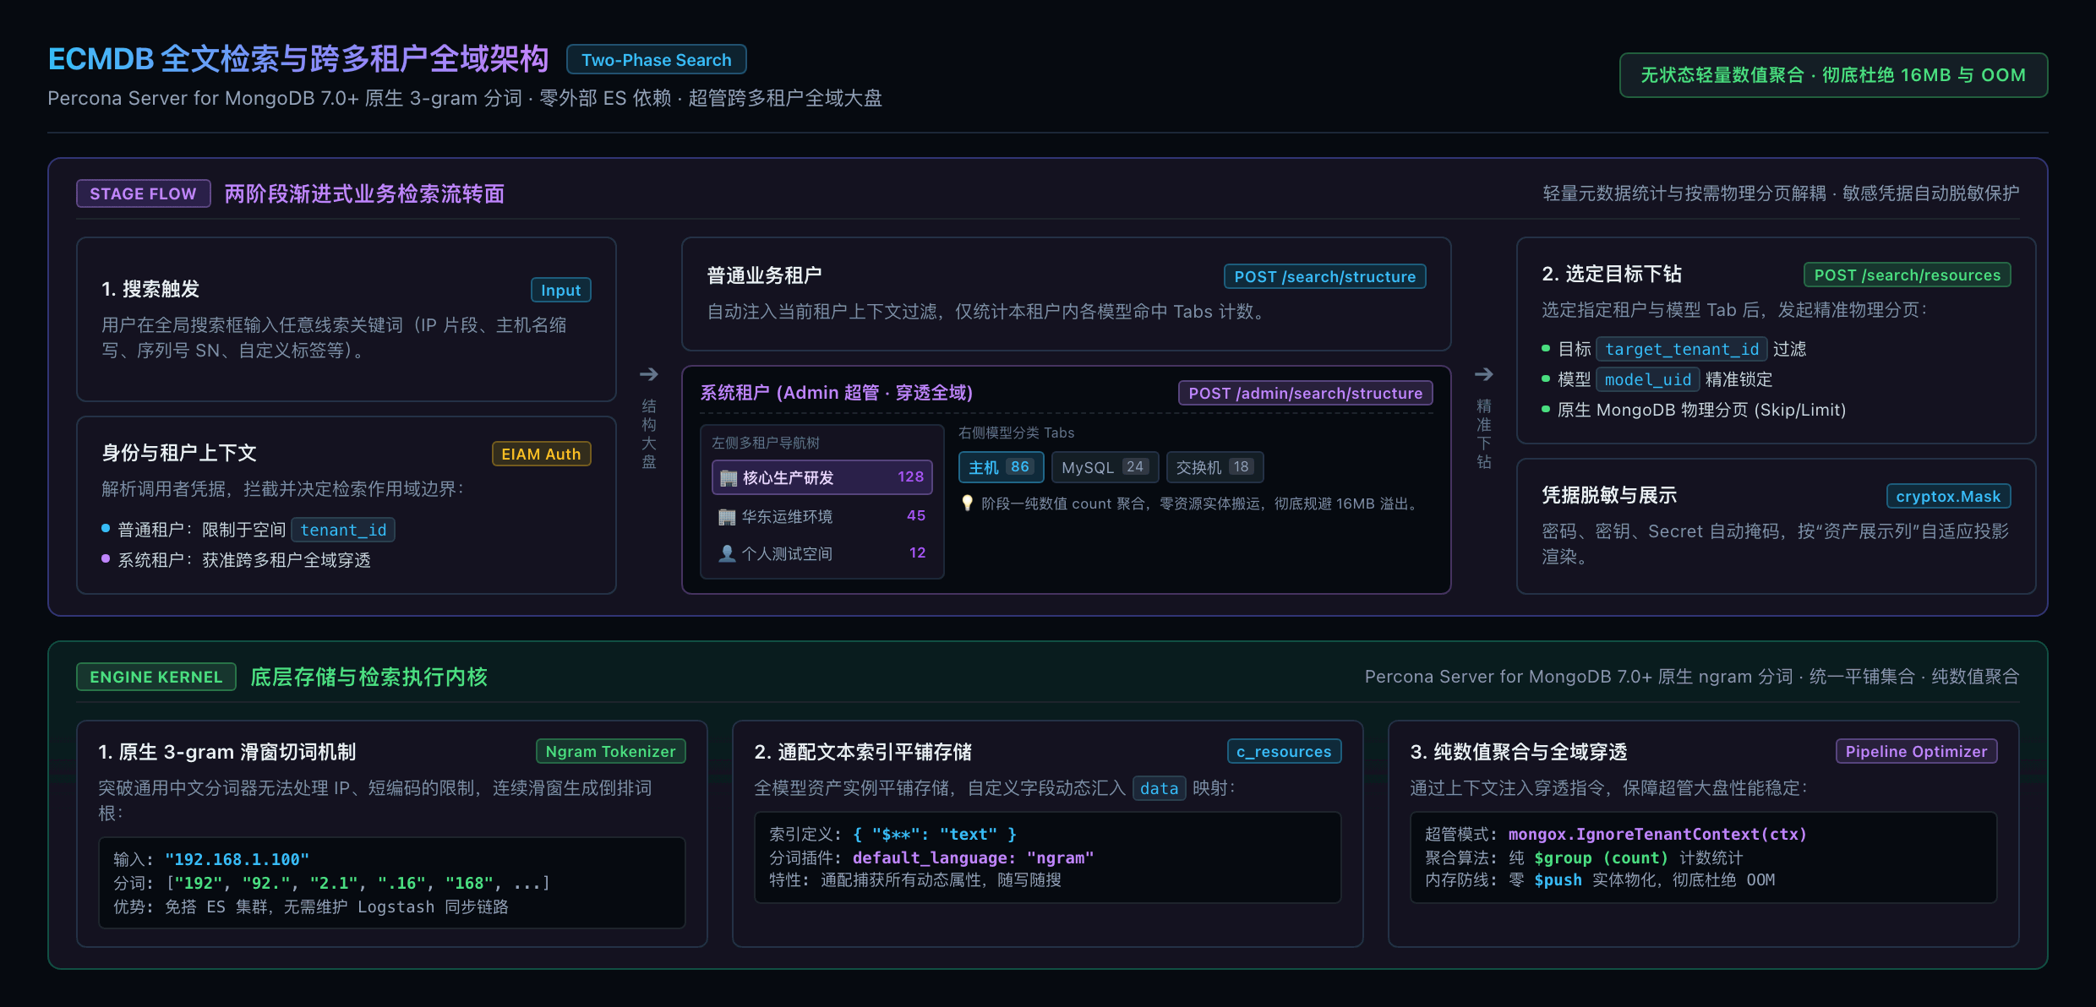Click the cryptox.Mask tag
Viewport: 2096px width, 1007px height.
(1948, 496)
